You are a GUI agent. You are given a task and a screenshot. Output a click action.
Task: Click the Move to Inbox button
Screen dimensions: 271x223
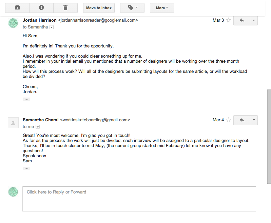click(x=99, y=8)
